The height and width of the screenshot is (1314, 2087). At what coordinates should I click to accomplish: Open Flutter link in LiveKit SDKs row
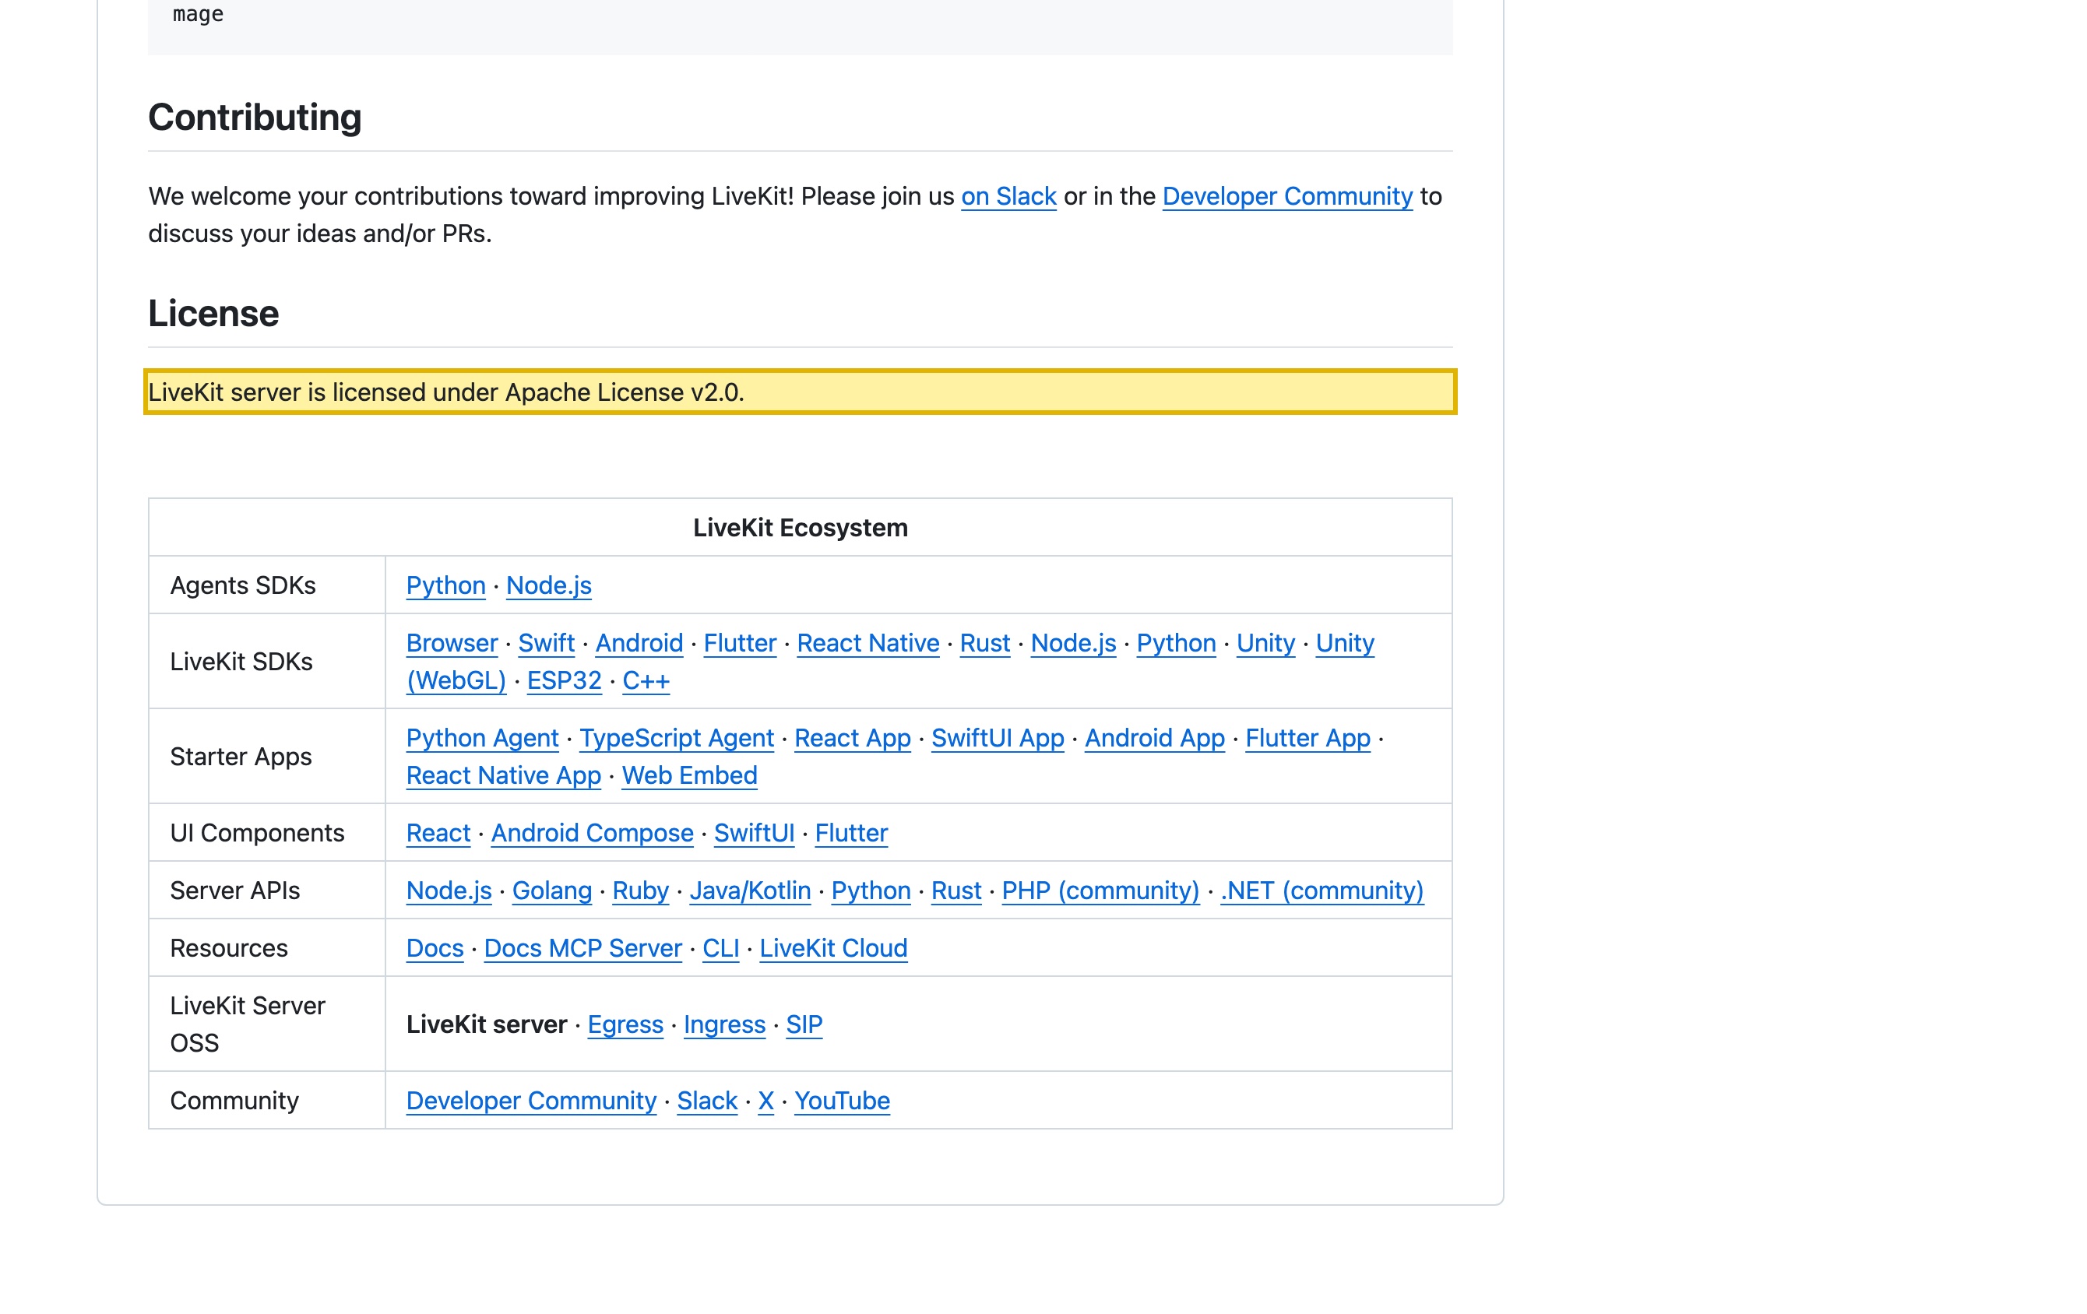tap(739, 643)
